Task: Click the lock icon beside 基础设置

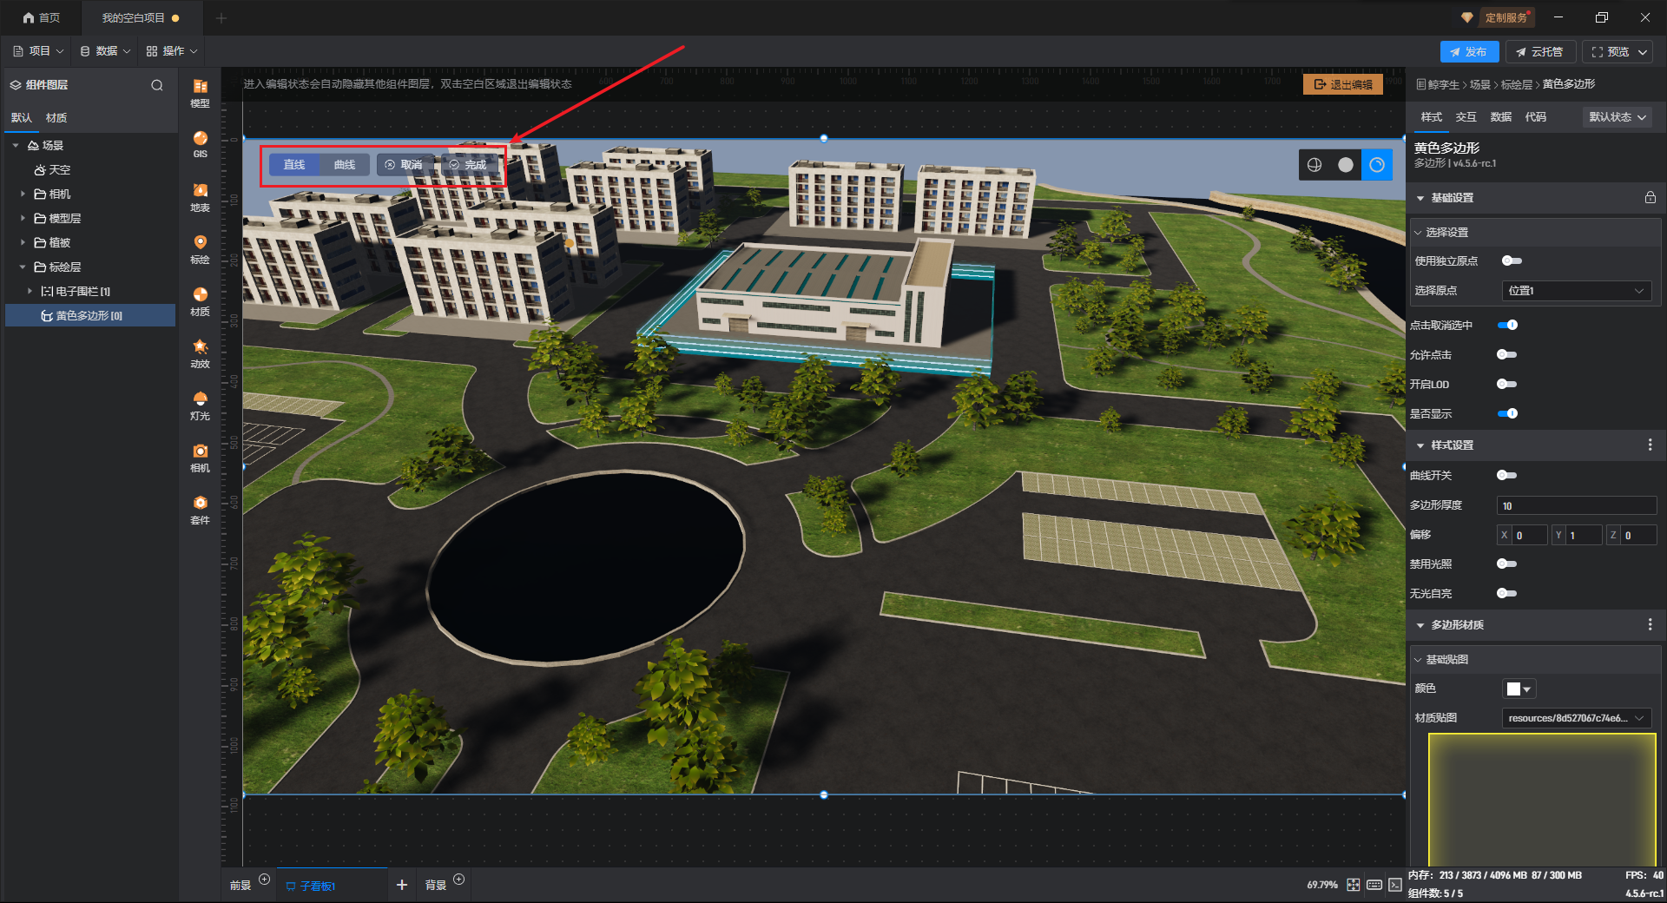Action: [x=1650, y=198]
